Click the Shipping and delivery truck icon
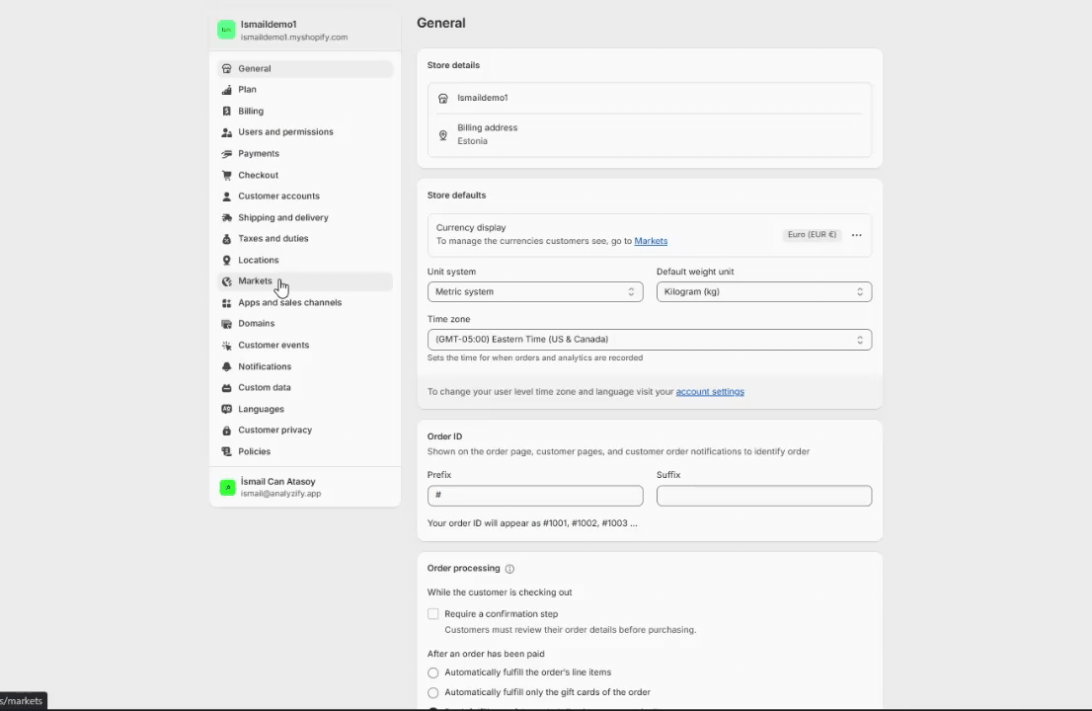 pyautogui.click(x=226, y=218)
